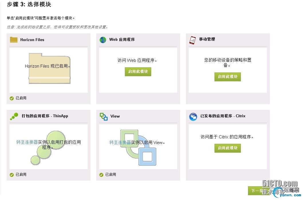Click the Citrix published apps icon
The width and height of the screenshot is (303, 200).
(x=193, y=116)
